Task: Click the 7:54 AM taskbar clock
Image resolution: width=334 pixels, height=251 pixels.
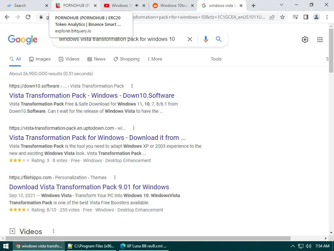Action: pyautogui.click(x=322, y=246)
